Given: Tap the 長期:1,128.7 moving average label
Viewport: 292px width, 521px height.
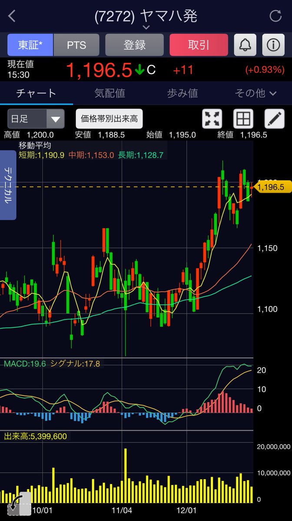Looking at the screenshot, I should pos(141,155).
